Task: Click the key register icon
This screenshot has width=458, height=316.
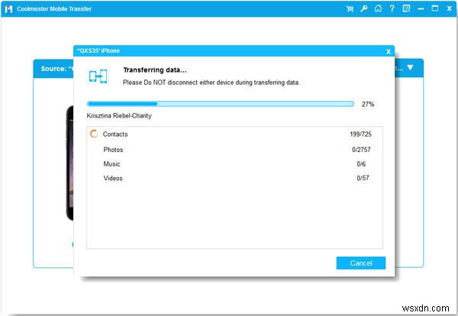Action: point(363,8)
